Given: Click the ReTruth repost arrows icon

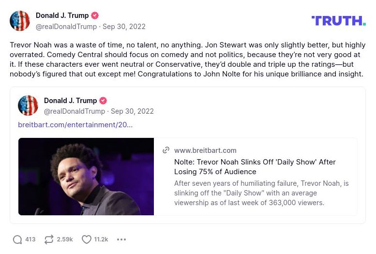Looking at the screenshot, I should (48, 239).
